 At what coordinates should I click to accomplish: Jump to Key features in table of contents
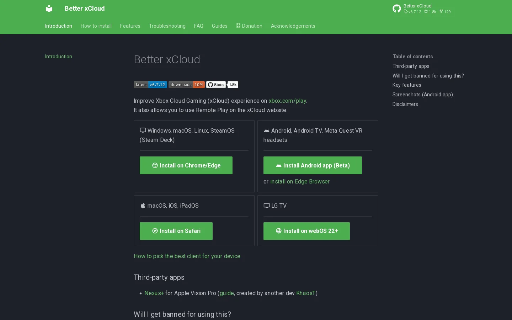[x=407, y=85]
